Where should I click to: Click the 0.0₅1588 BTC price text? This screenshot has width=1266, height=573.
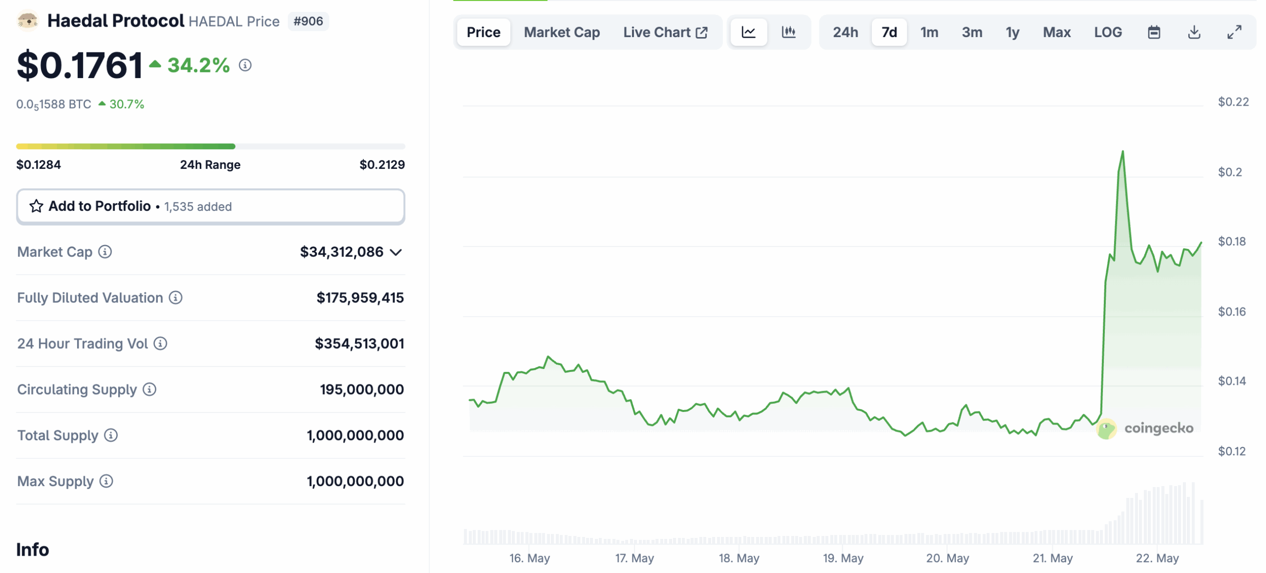click(x=53, y=105)
